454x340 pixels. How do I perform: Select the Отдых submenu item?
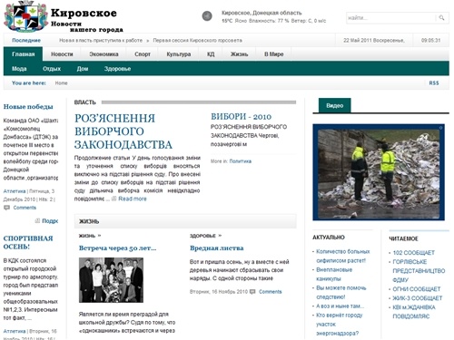pyautogui.click(x=52, y=69)
